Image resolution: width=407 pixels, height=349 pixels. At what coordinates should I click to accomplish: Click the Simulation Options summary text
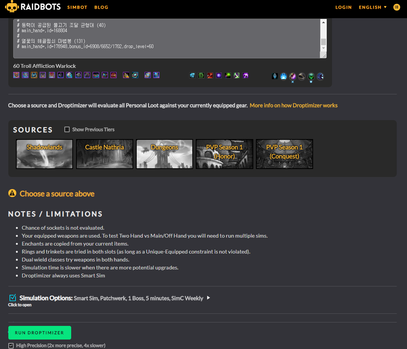click(138, 298)
